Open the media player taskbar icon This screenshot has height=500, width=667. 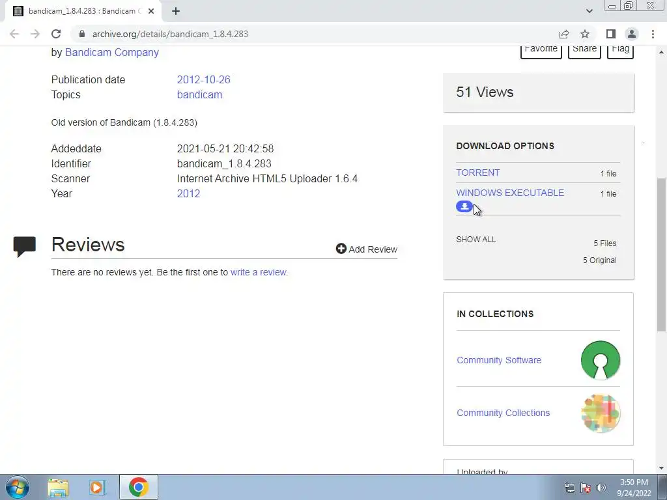point(97,488)
